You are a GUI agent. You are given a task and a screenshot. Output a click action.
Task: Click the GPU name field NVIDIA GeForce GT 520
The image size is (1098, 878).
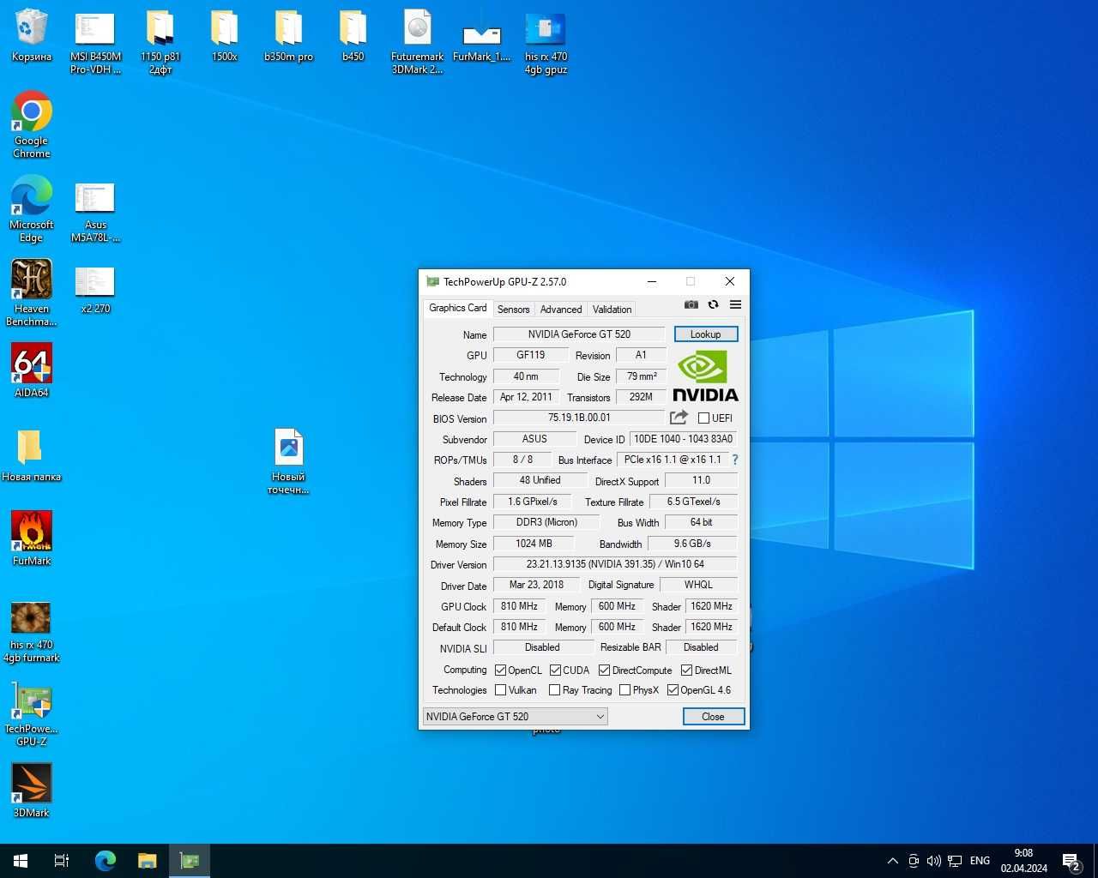579,334
